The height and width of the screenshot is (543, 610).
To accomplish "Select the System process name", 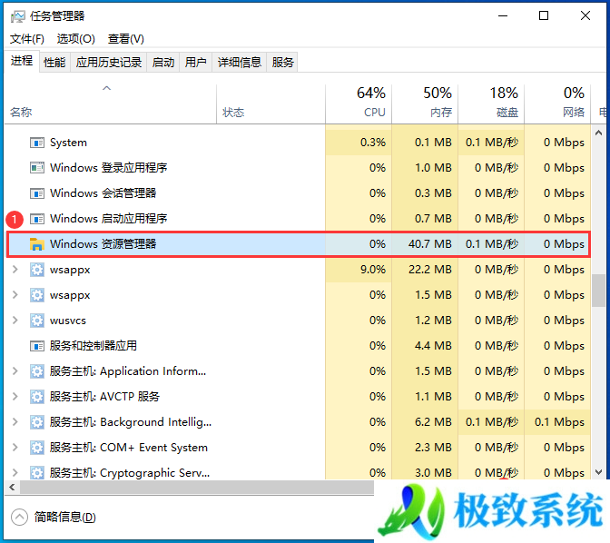I will [x=68, y=143].
